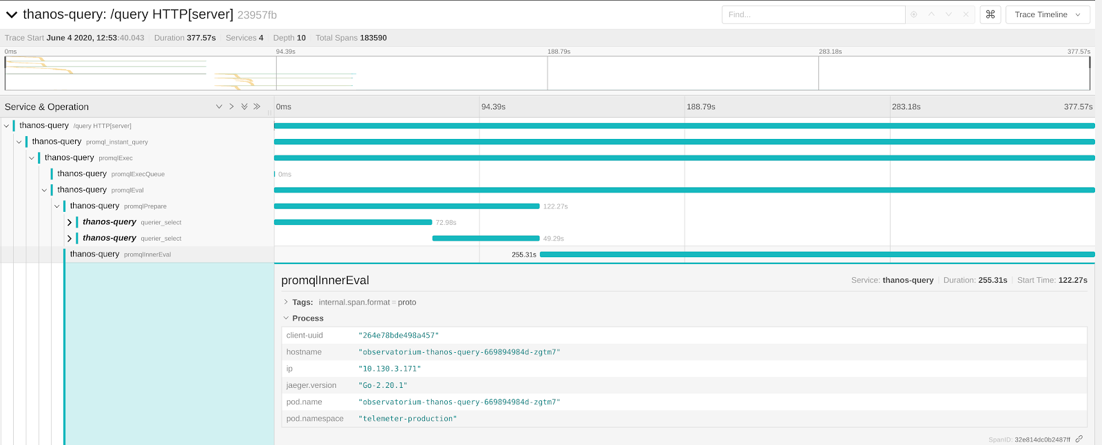Jump to previous search result arrow
The image size is (1102, 445).
pos(931,14)
